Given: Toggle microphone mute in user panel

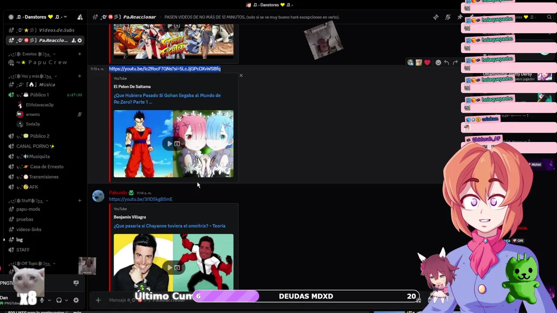Looking at the screenshot, I should 42,300.
